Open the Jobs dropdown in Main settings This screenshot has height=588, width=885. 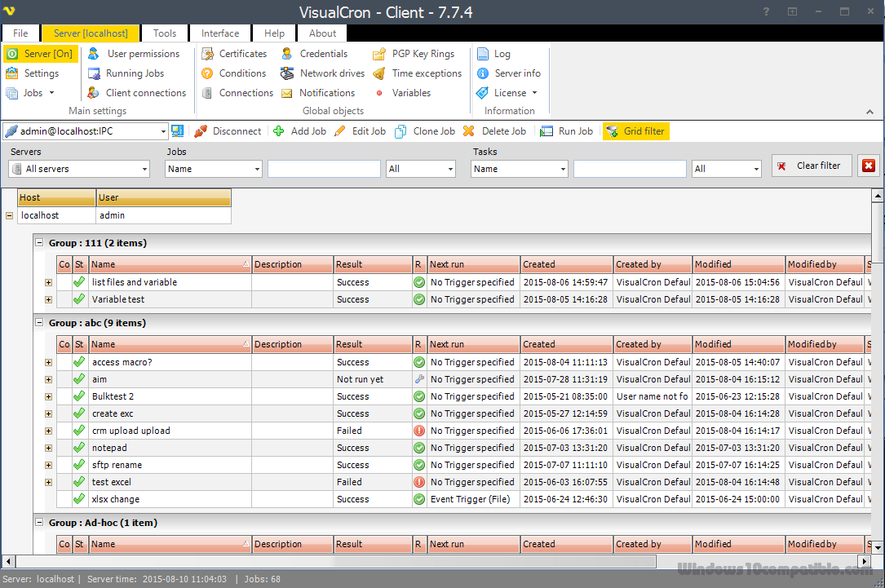30,92
